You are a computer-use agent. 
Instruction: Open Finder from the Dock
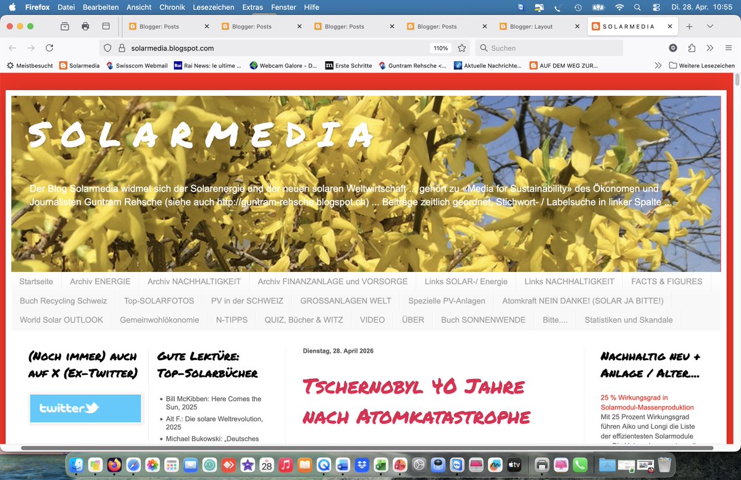click(77, 464)
